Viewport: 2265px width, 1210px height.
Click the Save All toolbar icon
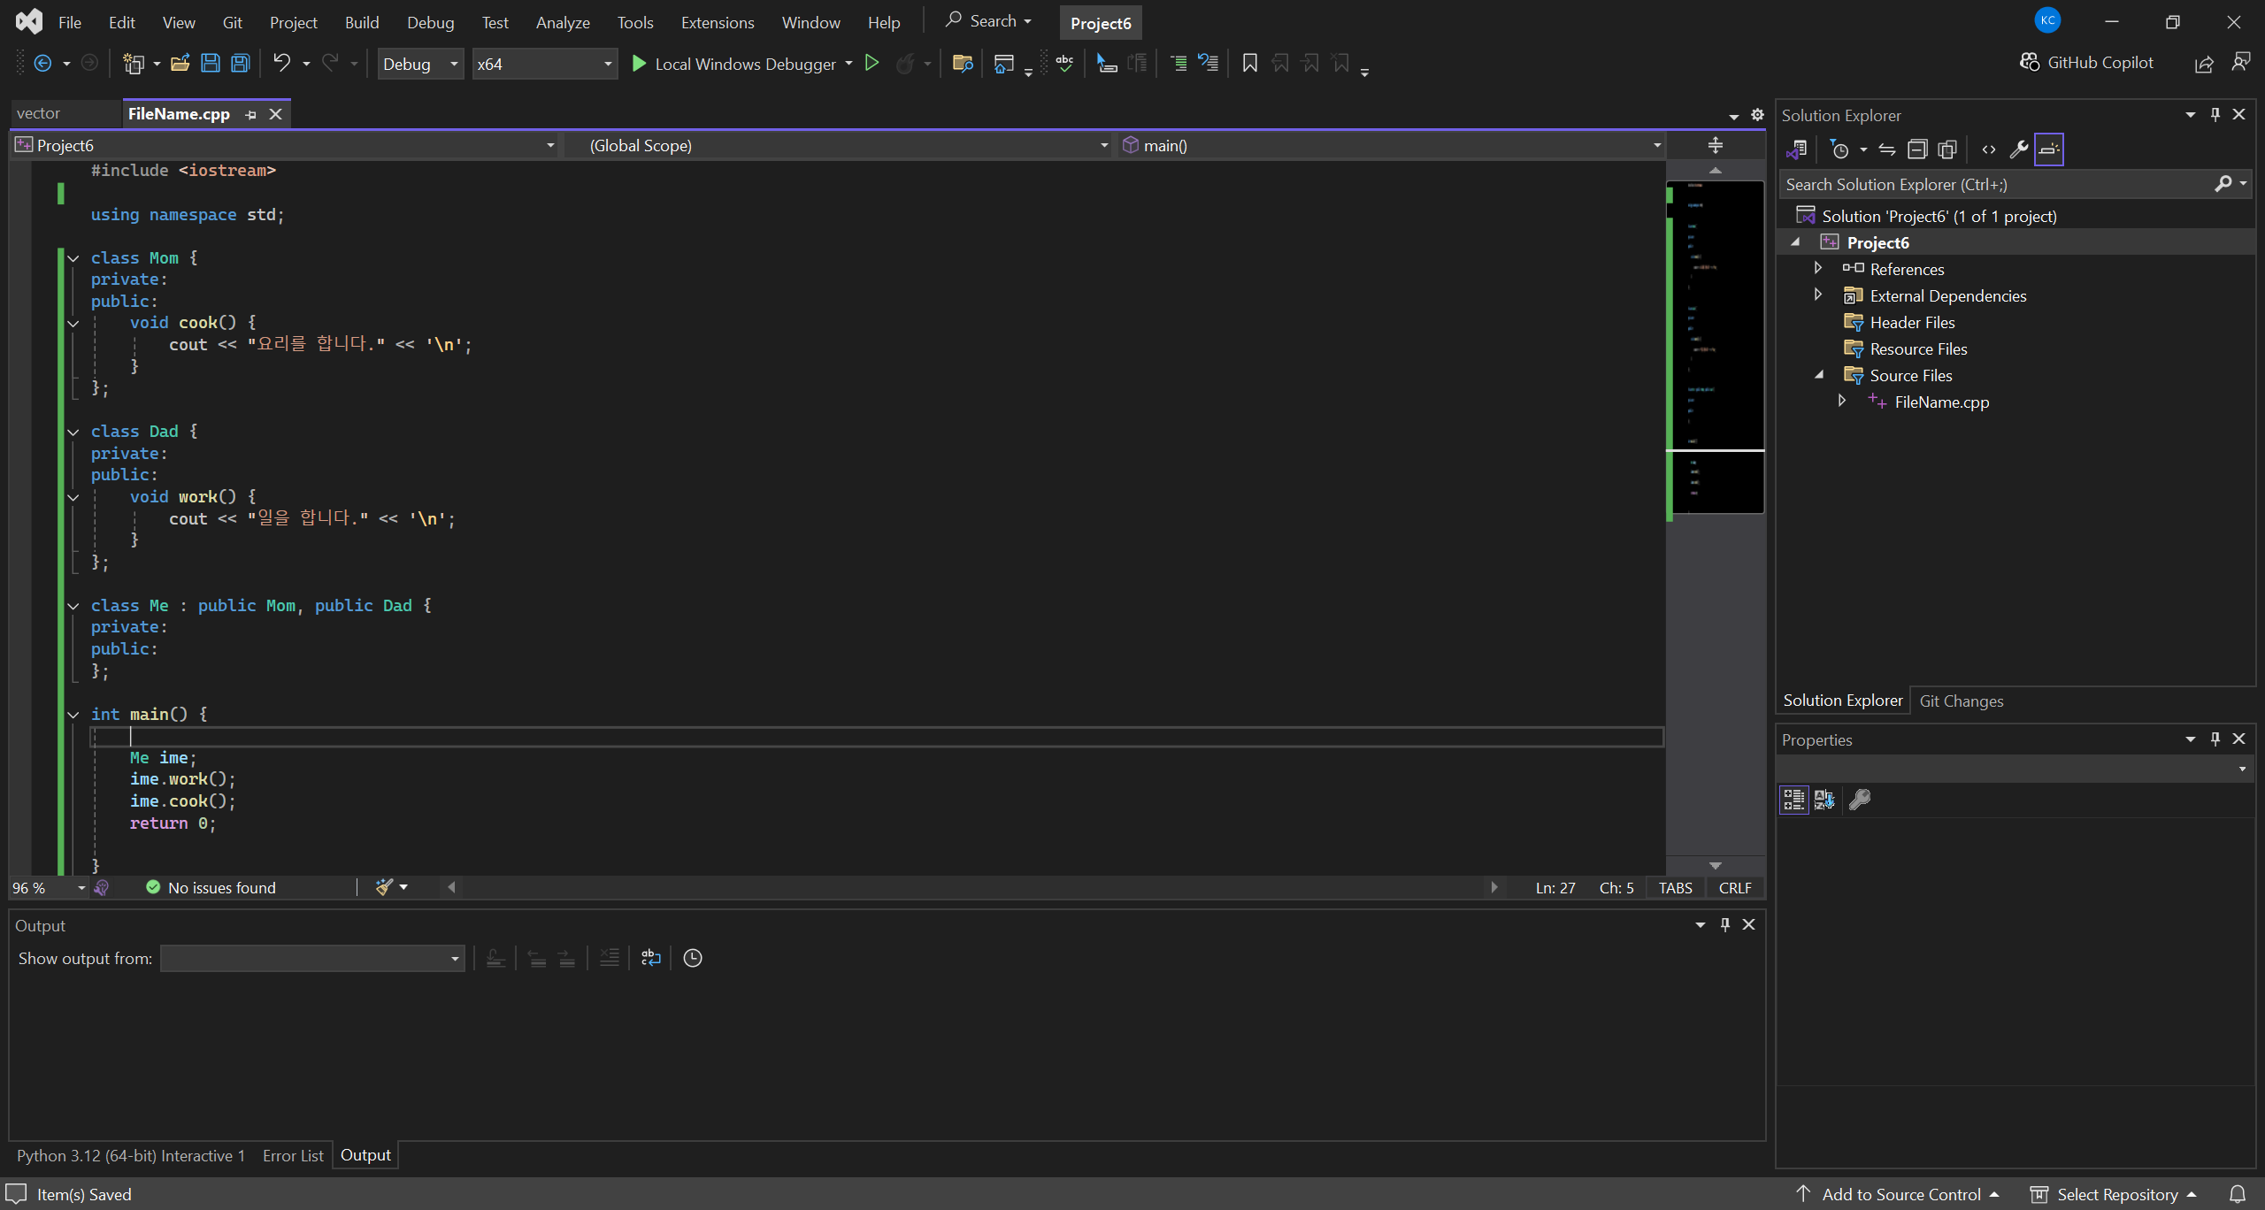241,64
